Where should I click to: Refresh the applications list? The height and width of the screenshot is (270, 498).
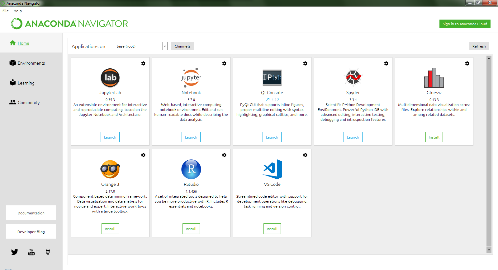click(479, 46)
